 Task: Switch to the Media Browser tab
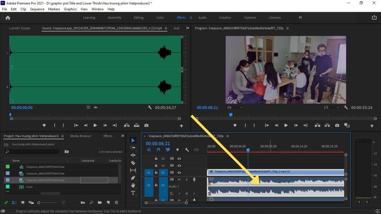[81, 136]
